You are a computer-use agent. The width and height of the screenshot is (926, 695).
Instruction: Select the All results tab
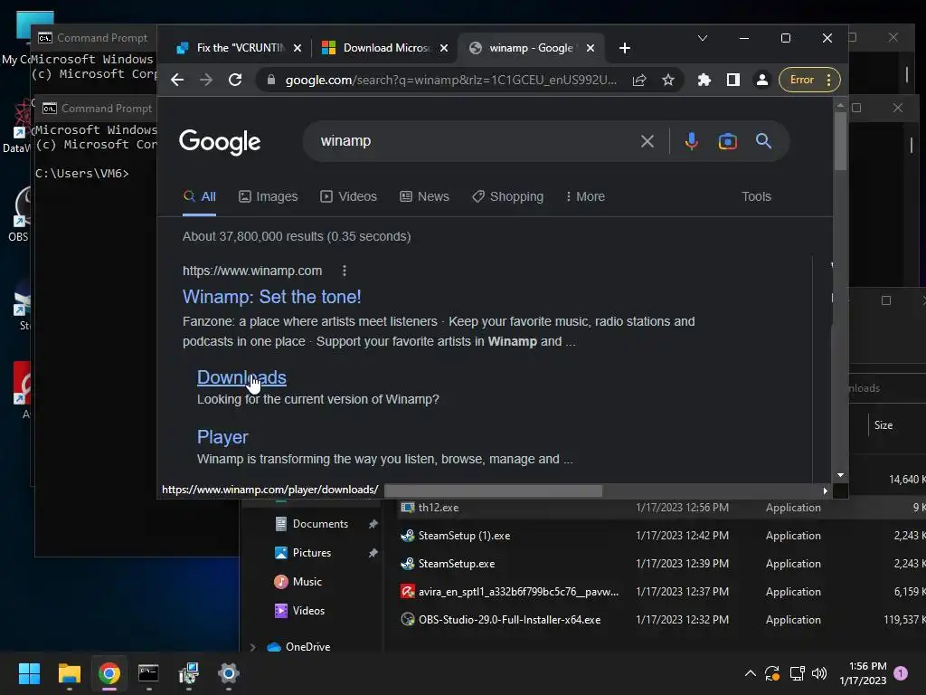click(200, 196)
